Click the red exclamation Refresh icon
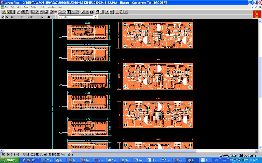This screenshot has width=262, height=163. (x=117, y=12)
